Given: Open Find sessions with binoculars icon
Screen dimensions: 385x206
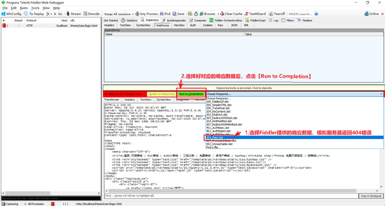Looking at the screenshot, I should click(x=165, y=14).
